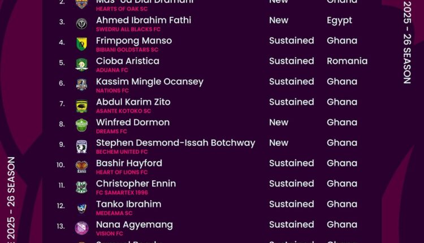This screenshot has width=424, height=243.
Task: Click the FC Samartex 1996 logo
Action: pyautogui.click(x=81, y=187)
